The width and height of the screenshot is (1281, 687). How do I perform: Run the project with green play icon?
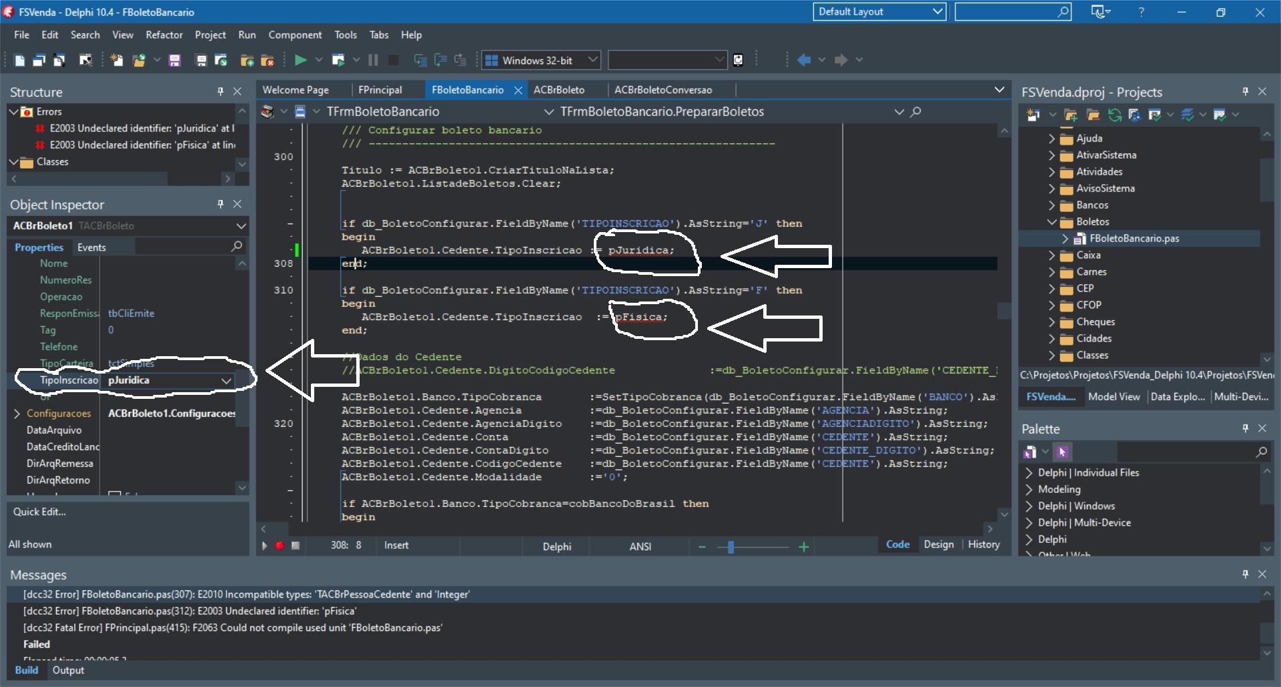pyautogui.click(x=300, y=60)
